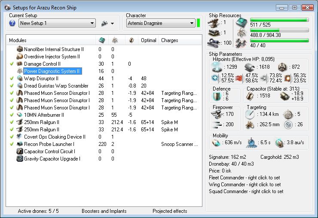Open the Character dropdown
The width and height of the screenshot is (318, 218).
161,23
